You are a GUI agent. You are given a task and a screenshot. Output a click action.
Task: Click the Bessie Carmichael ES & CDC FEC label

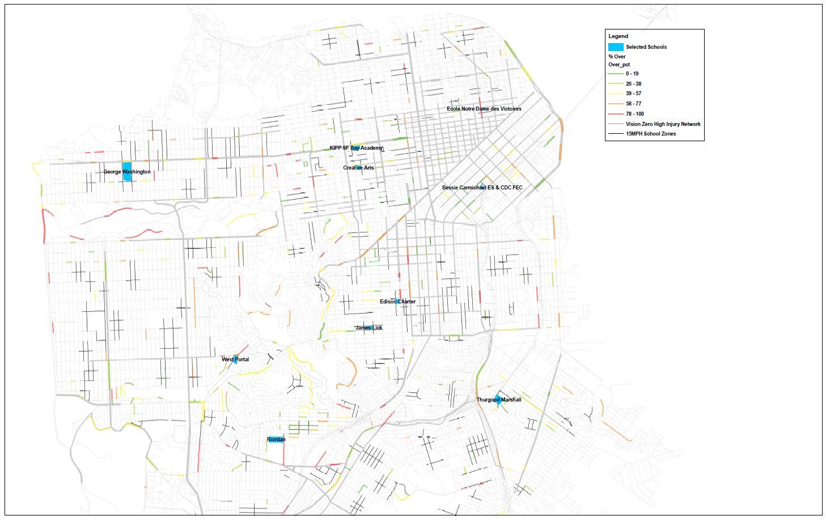482,187
